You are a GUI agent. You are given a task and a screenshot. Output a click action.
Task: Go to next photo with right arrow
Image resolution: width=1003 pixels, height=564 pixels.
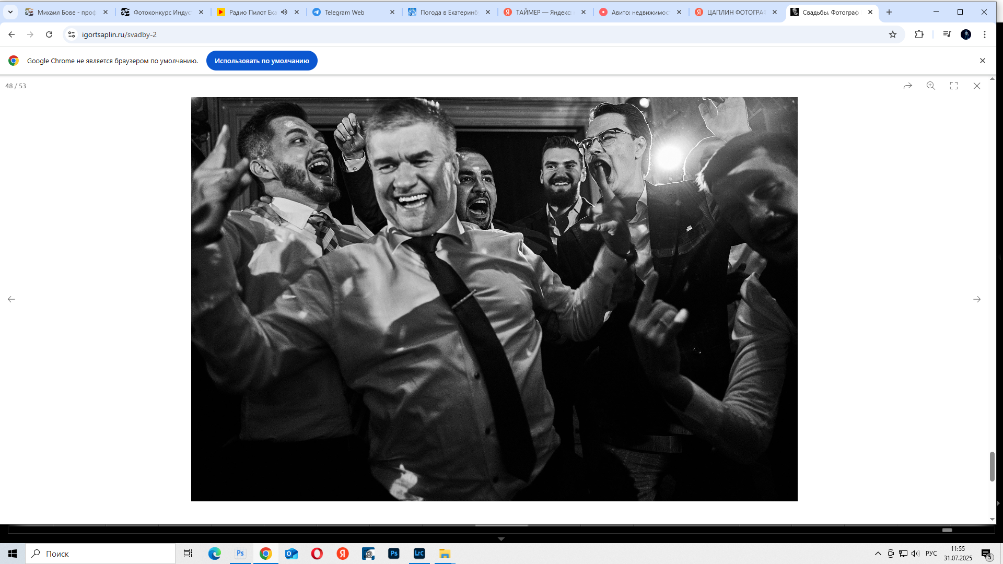point(977,299)
